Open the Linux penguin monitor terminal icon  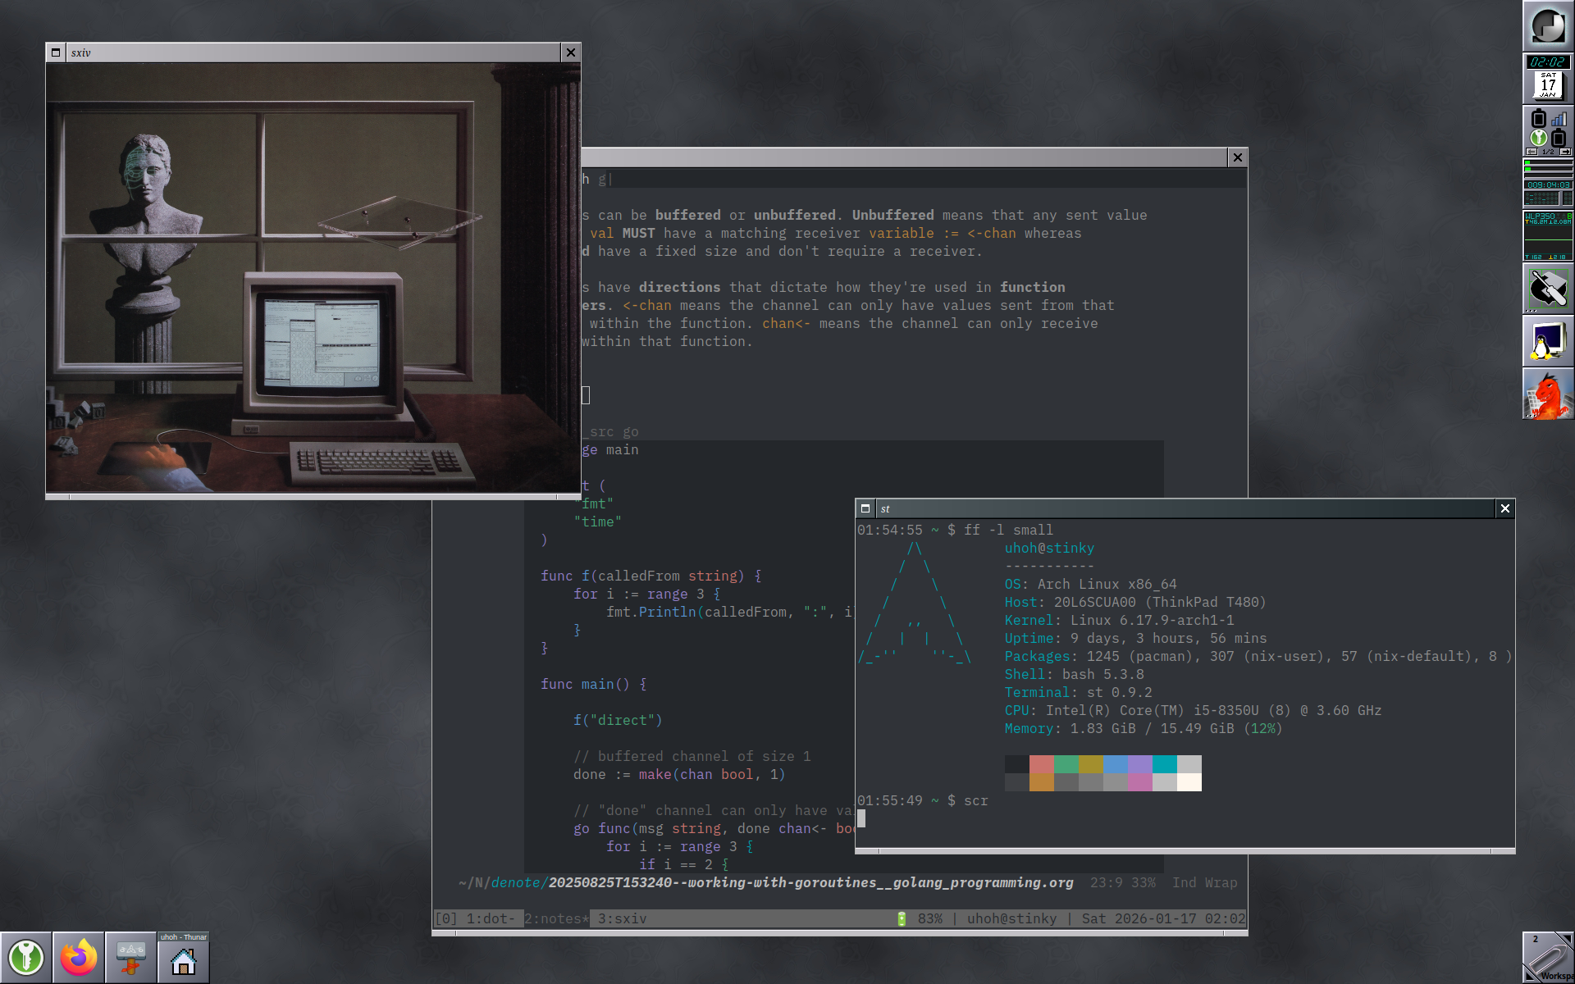tap(1548, 341)
